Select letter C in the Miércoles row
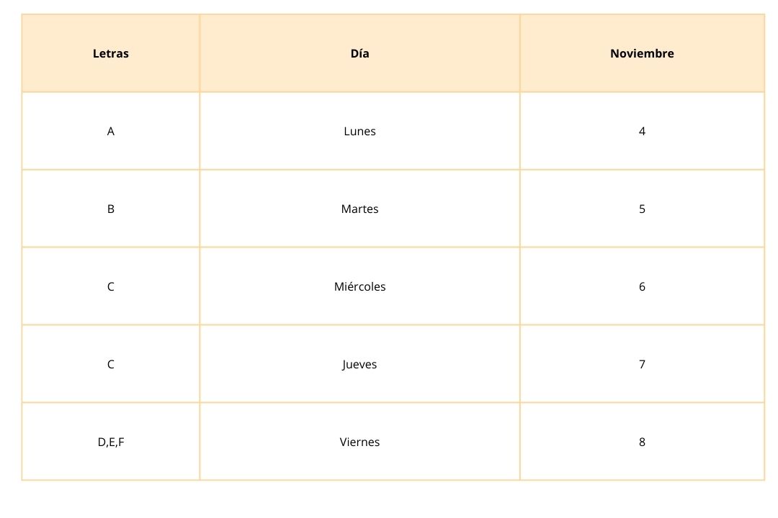Image resolution: width=778 pixels, height=518 pixels. point(111,286)
